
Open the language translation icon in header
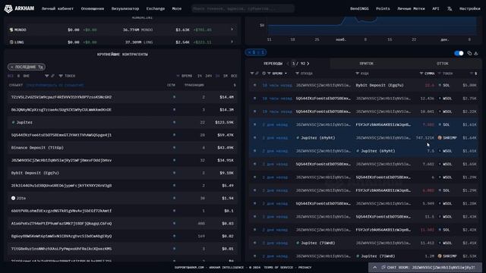[x=450, y=9]
